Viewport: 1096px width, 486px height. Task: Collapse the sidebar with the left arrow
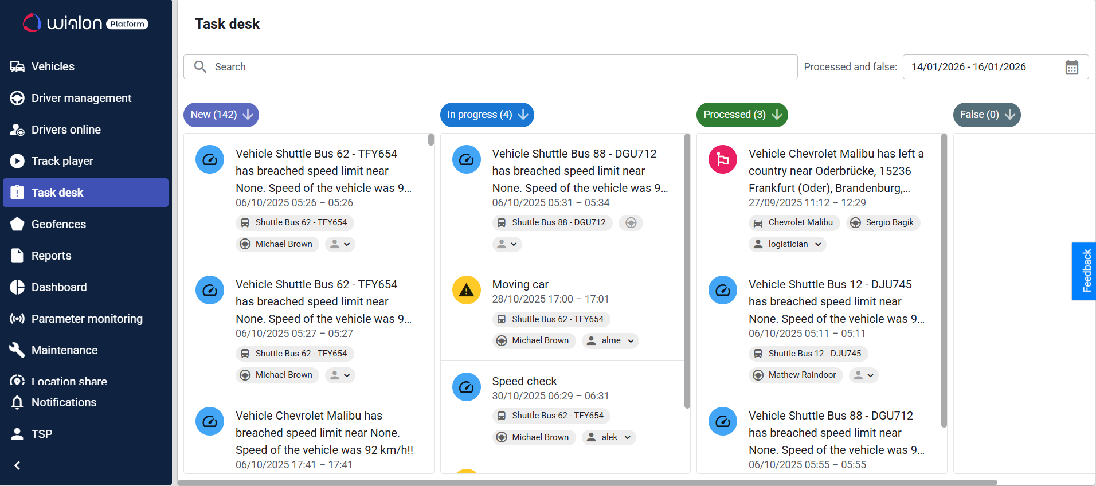(x=17, y=465)
